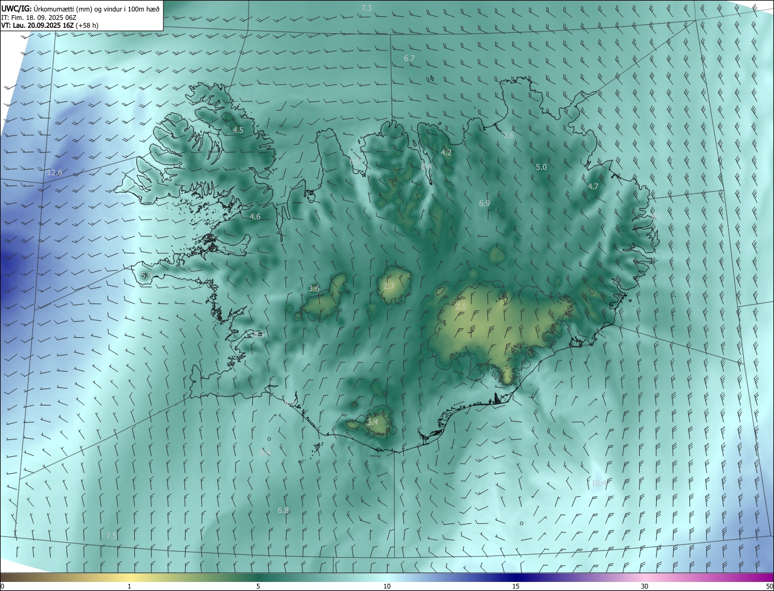Click the legend tick label 5 on color bar
The width and height of the screenshot is (774, 591).
click(258, 587)
